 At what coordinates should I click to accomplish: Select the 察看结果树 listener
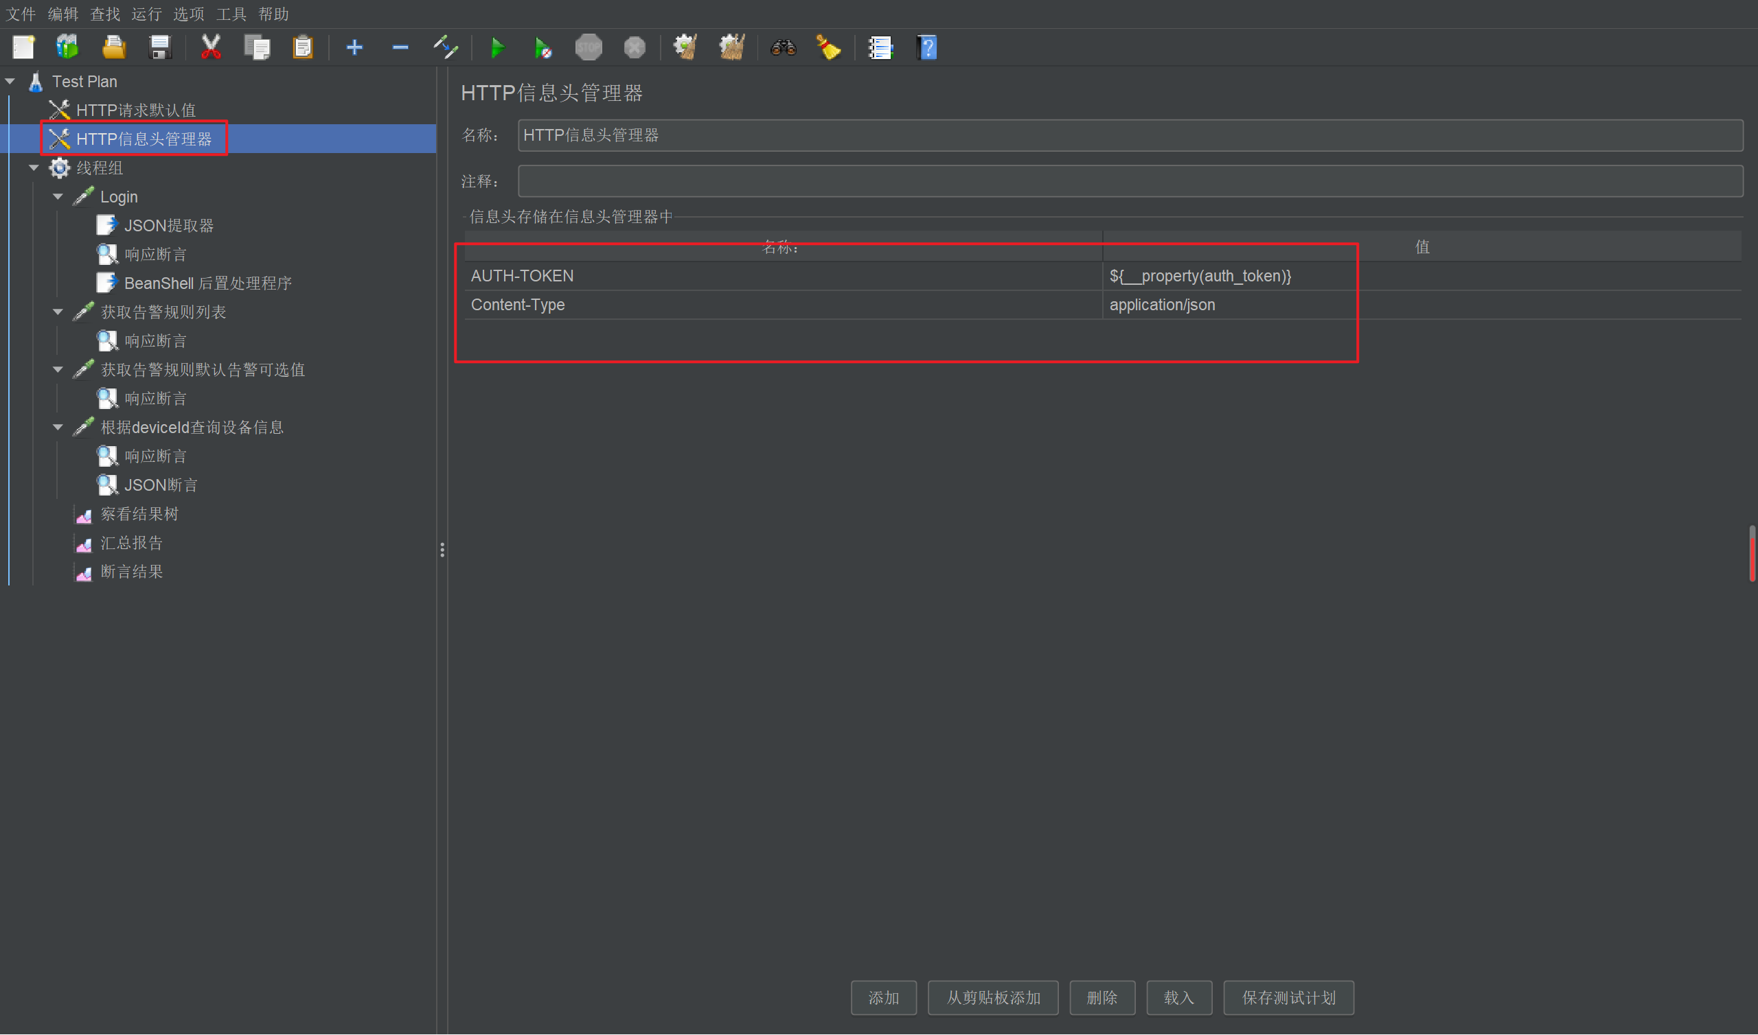[139, 514]
